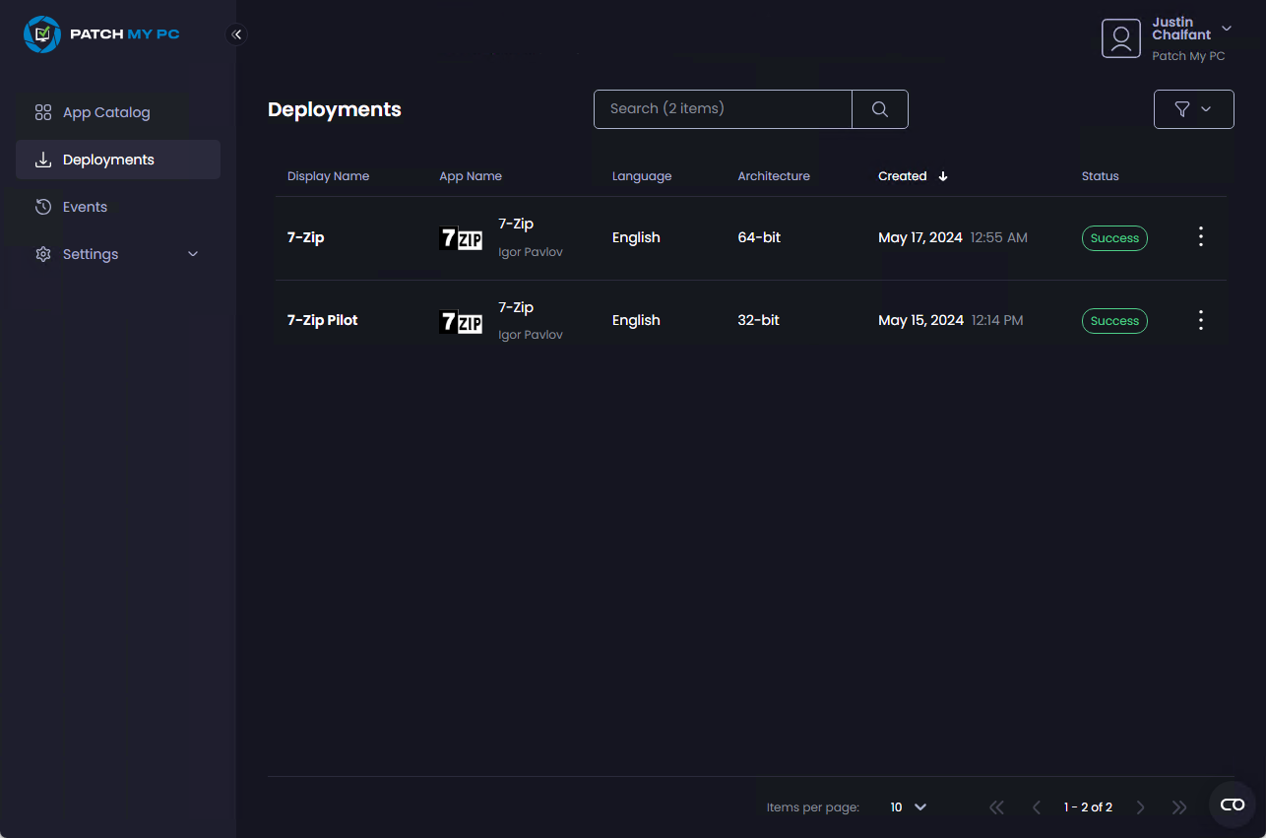Click the next page arrow in pagination
Viewport: 1266px width, 838px height.
[1140, 806]
